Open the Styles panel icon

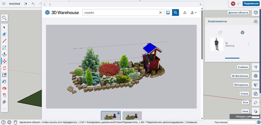coord(256,94)
